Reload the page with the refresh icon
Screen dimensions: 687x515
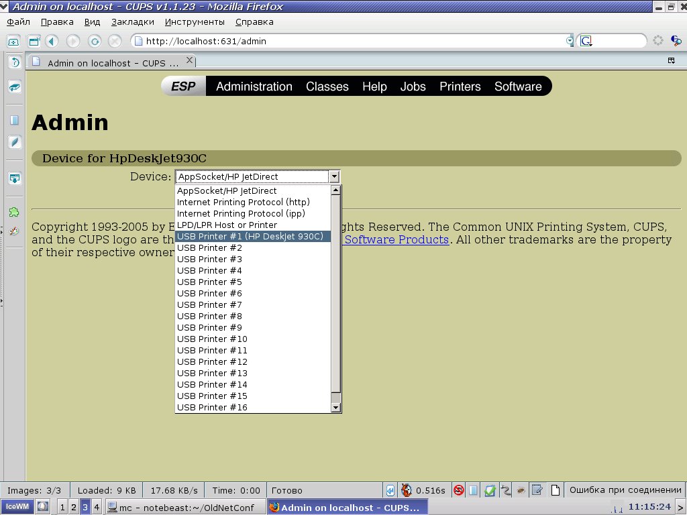tap(94, 41)
